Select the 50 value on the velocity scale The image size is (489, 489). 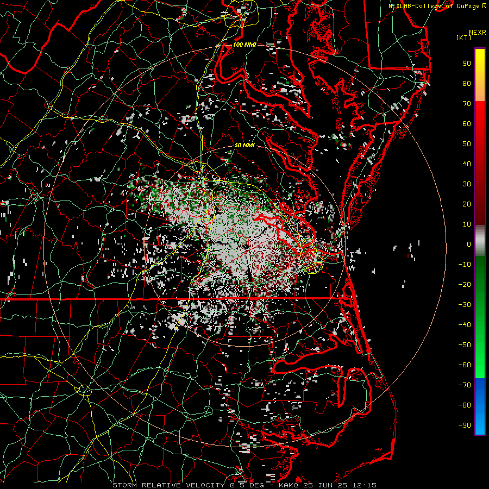click(467, 144)
